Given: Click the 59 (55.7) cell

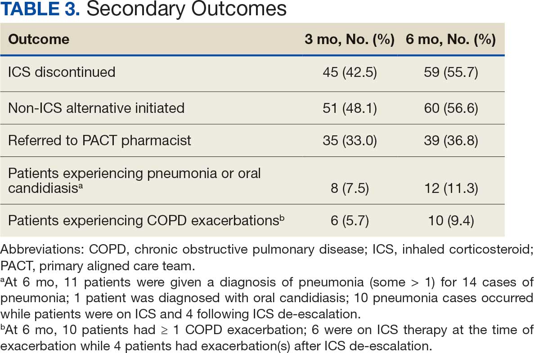Looking at the screenshot, I should point(451,72).
